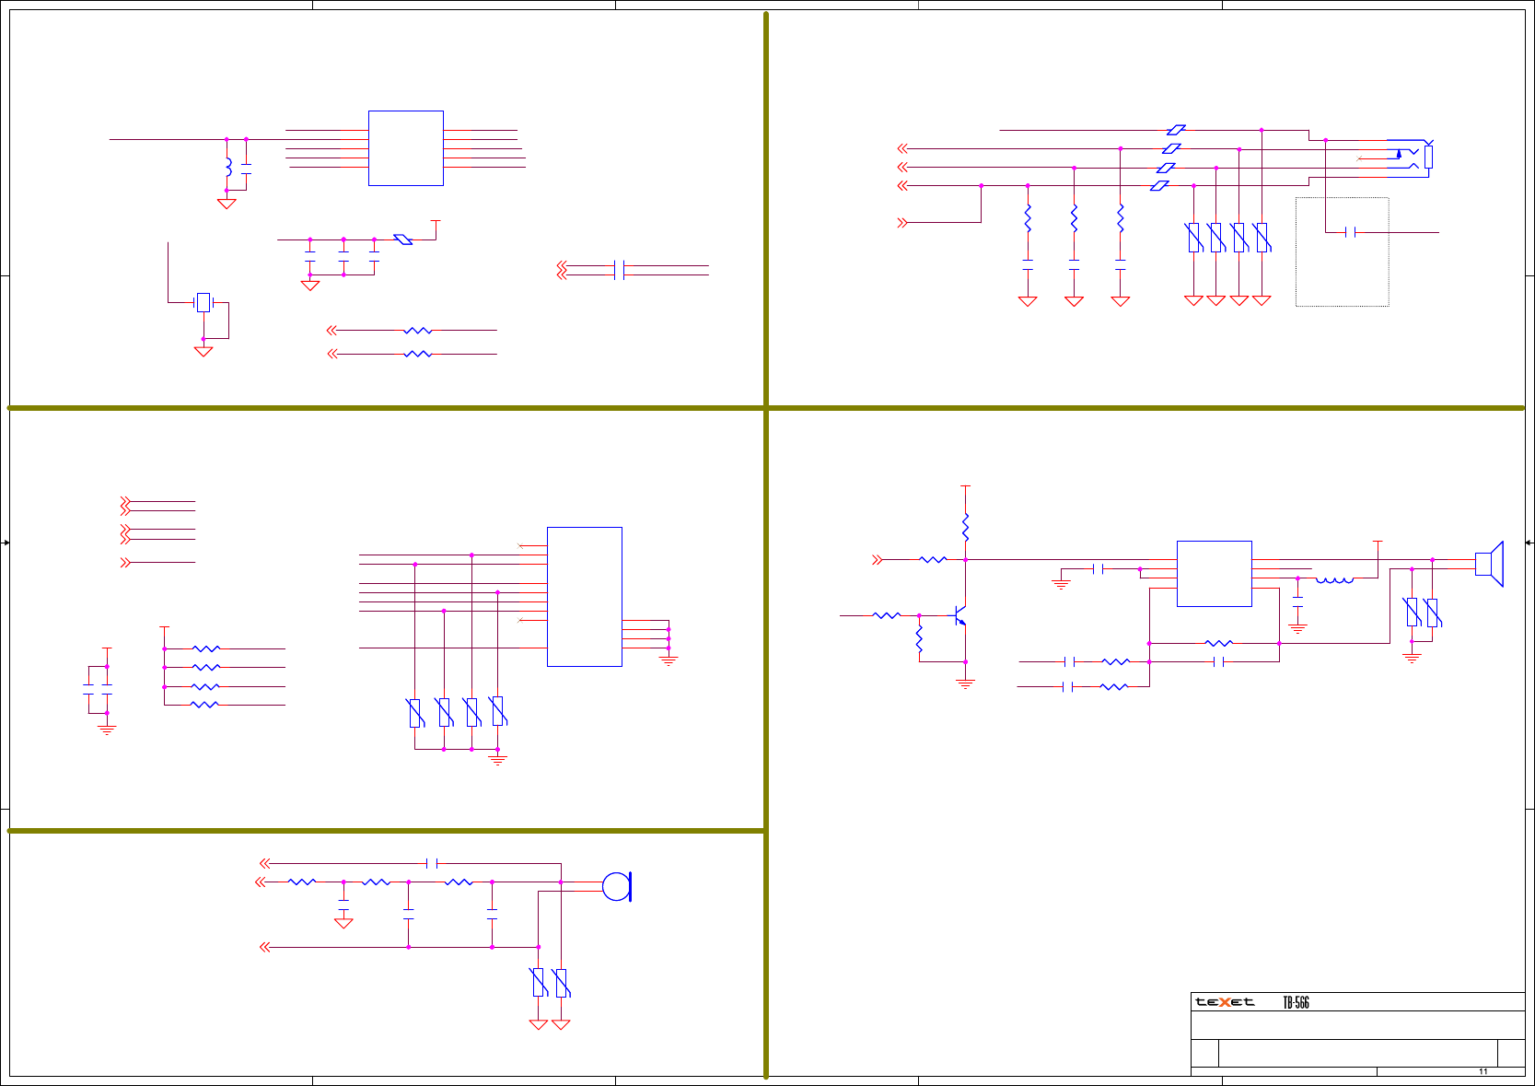This screenshot has height=1086, width=1535.
Task: Select the crystal oscillator symbol
Action: [x=204, y=302]
